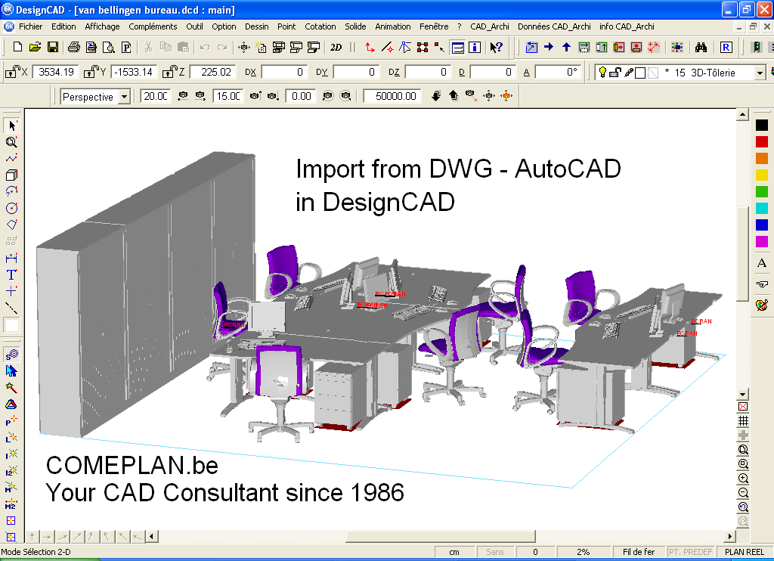Open the Solide menu
The width and height of the screenshot is (774, 561).
[355, 26]
